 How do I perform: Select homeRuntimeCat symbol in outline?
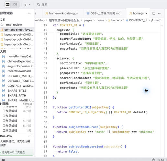(17, 56)
